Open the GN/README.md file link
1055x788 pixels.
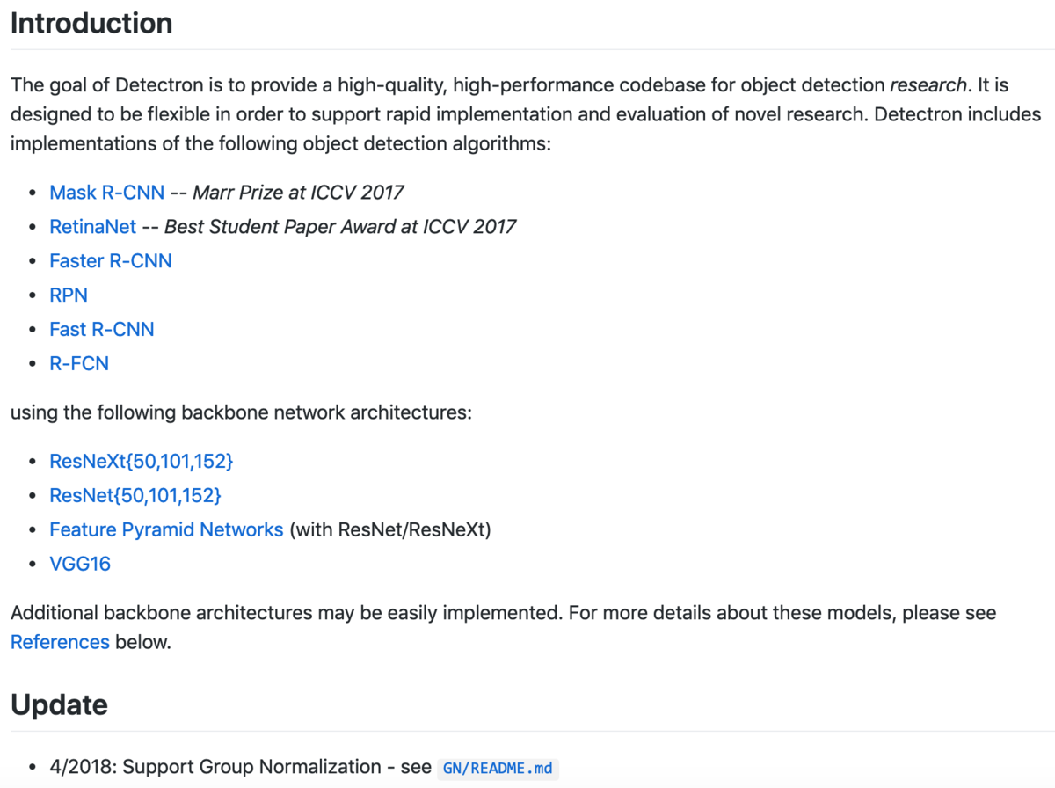498,768
